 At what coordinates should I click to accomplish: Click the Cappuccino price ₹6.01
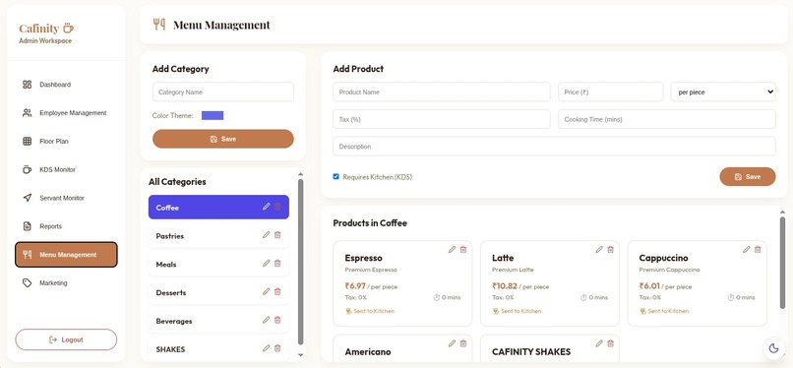650,286
